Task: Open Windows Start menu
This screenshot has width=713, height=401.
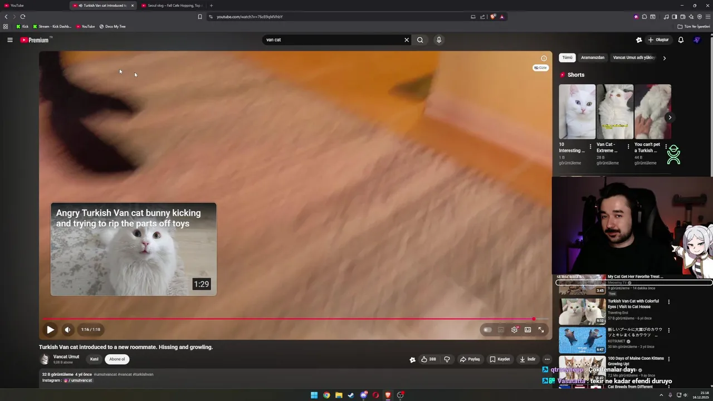Action: pos(314,395)
